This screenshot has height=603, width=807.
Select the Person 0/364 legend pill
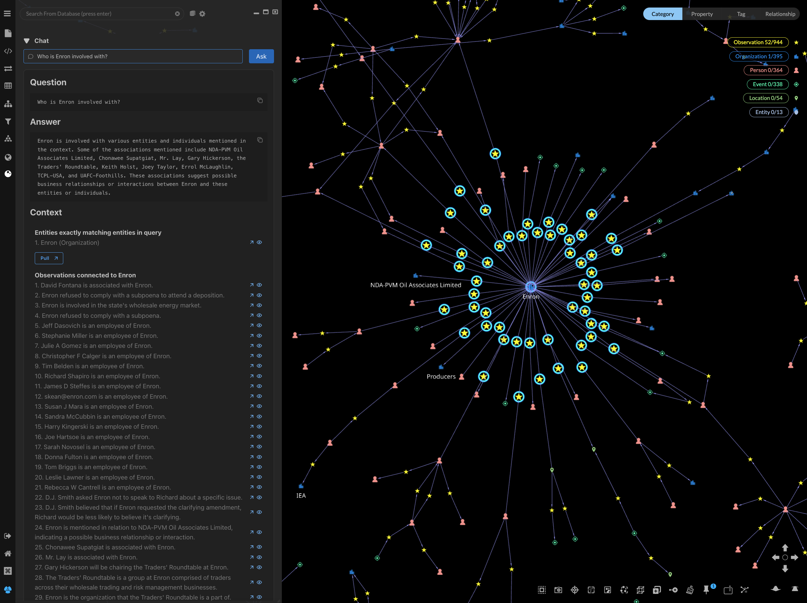766,70
